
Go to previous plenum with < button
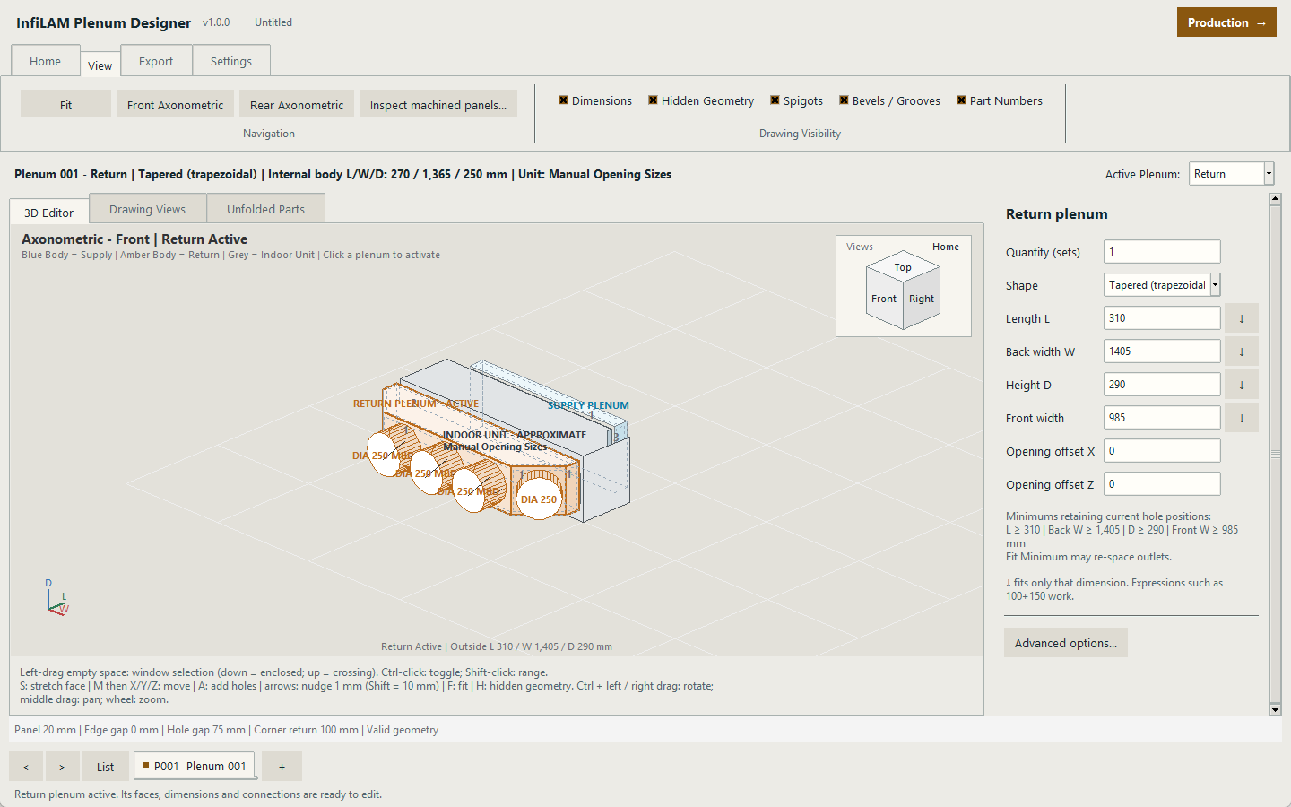coord(26,767)
